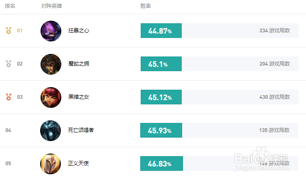Sort by the 胜率 column header
The height and width of the screenshot is (179, 306).
[145, 6]
